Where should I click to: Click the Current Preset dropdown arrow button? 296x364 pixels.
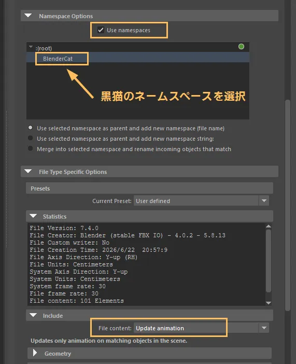[264, 201]
